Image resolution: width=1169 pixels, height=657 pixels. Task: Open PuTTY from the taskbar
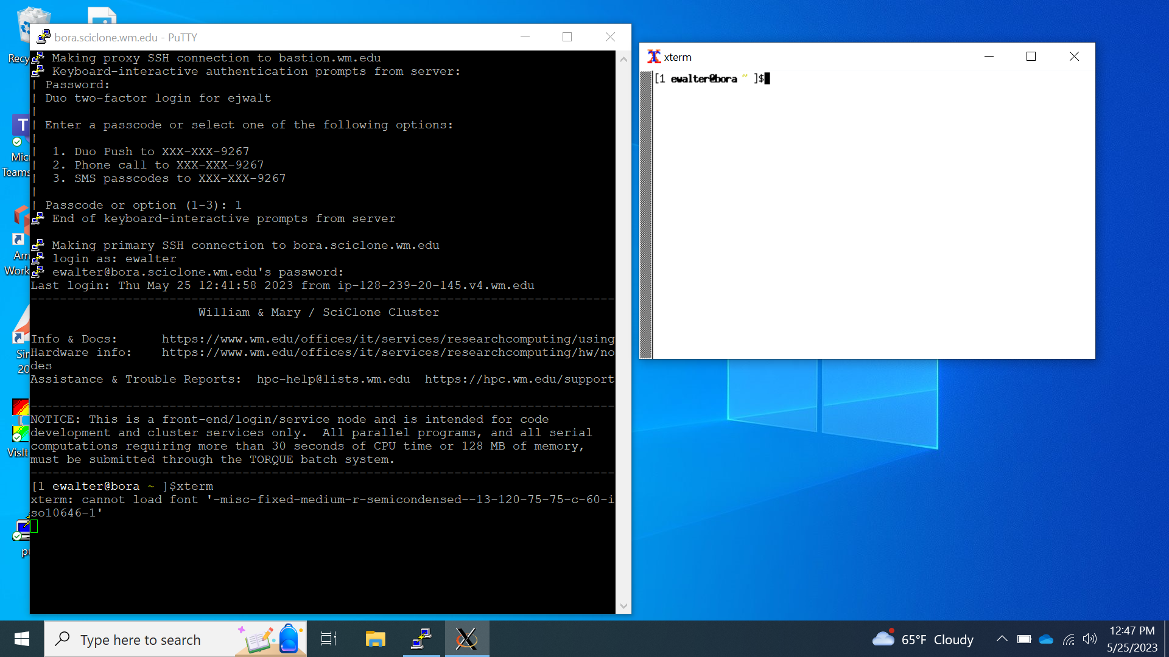(421, 639)
